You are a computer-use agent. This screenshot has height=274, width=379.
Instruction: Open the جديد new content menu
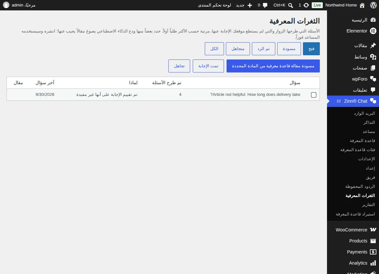[x=240, y=5]
